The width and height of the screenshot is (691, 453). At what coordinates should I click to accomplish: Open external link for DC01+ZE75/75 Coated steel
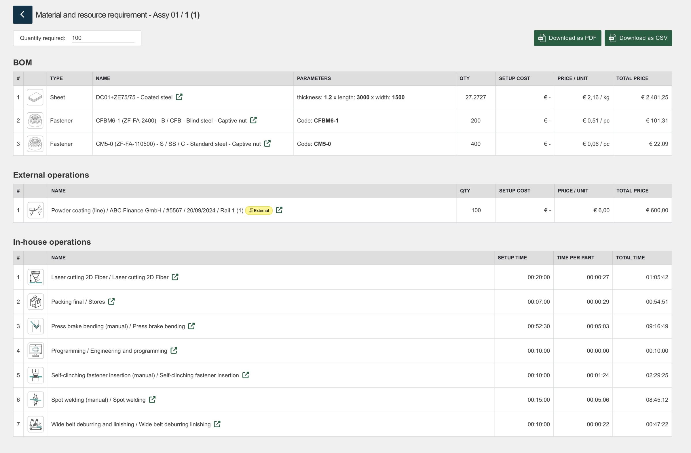179,97
